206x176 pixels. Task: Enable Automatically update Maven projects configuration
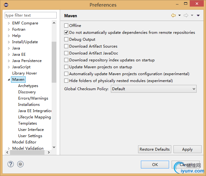(66, 74)
